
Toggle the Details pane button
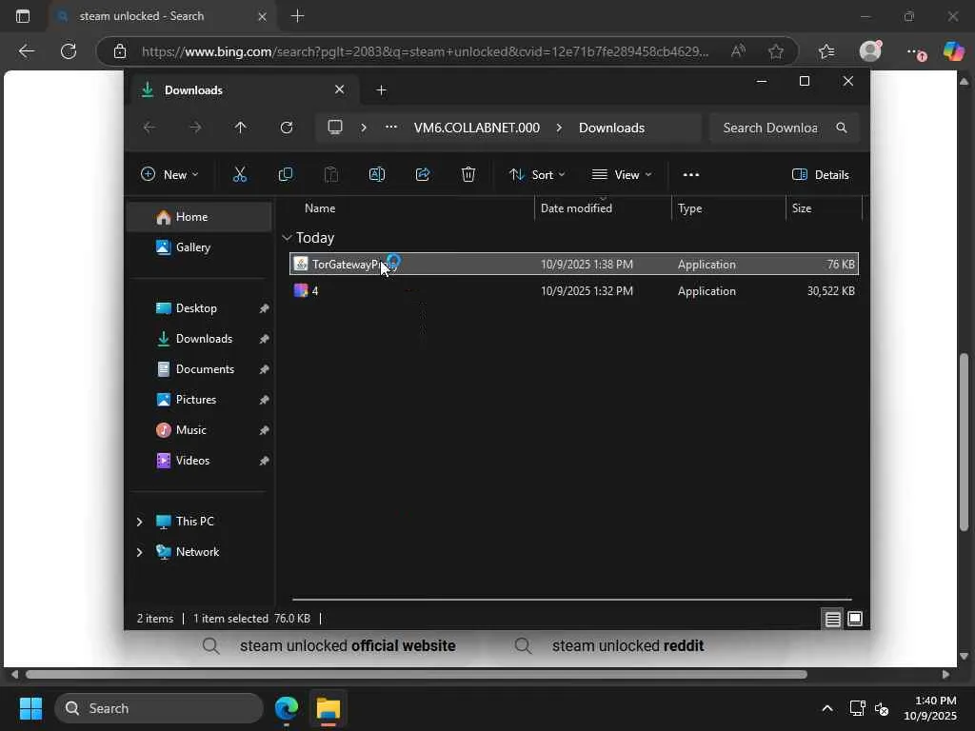coord(821,175)
